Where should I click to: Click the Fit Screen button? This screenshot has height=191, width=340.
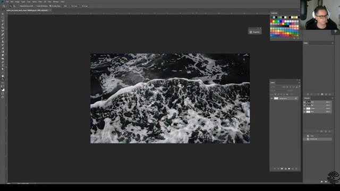74,6
